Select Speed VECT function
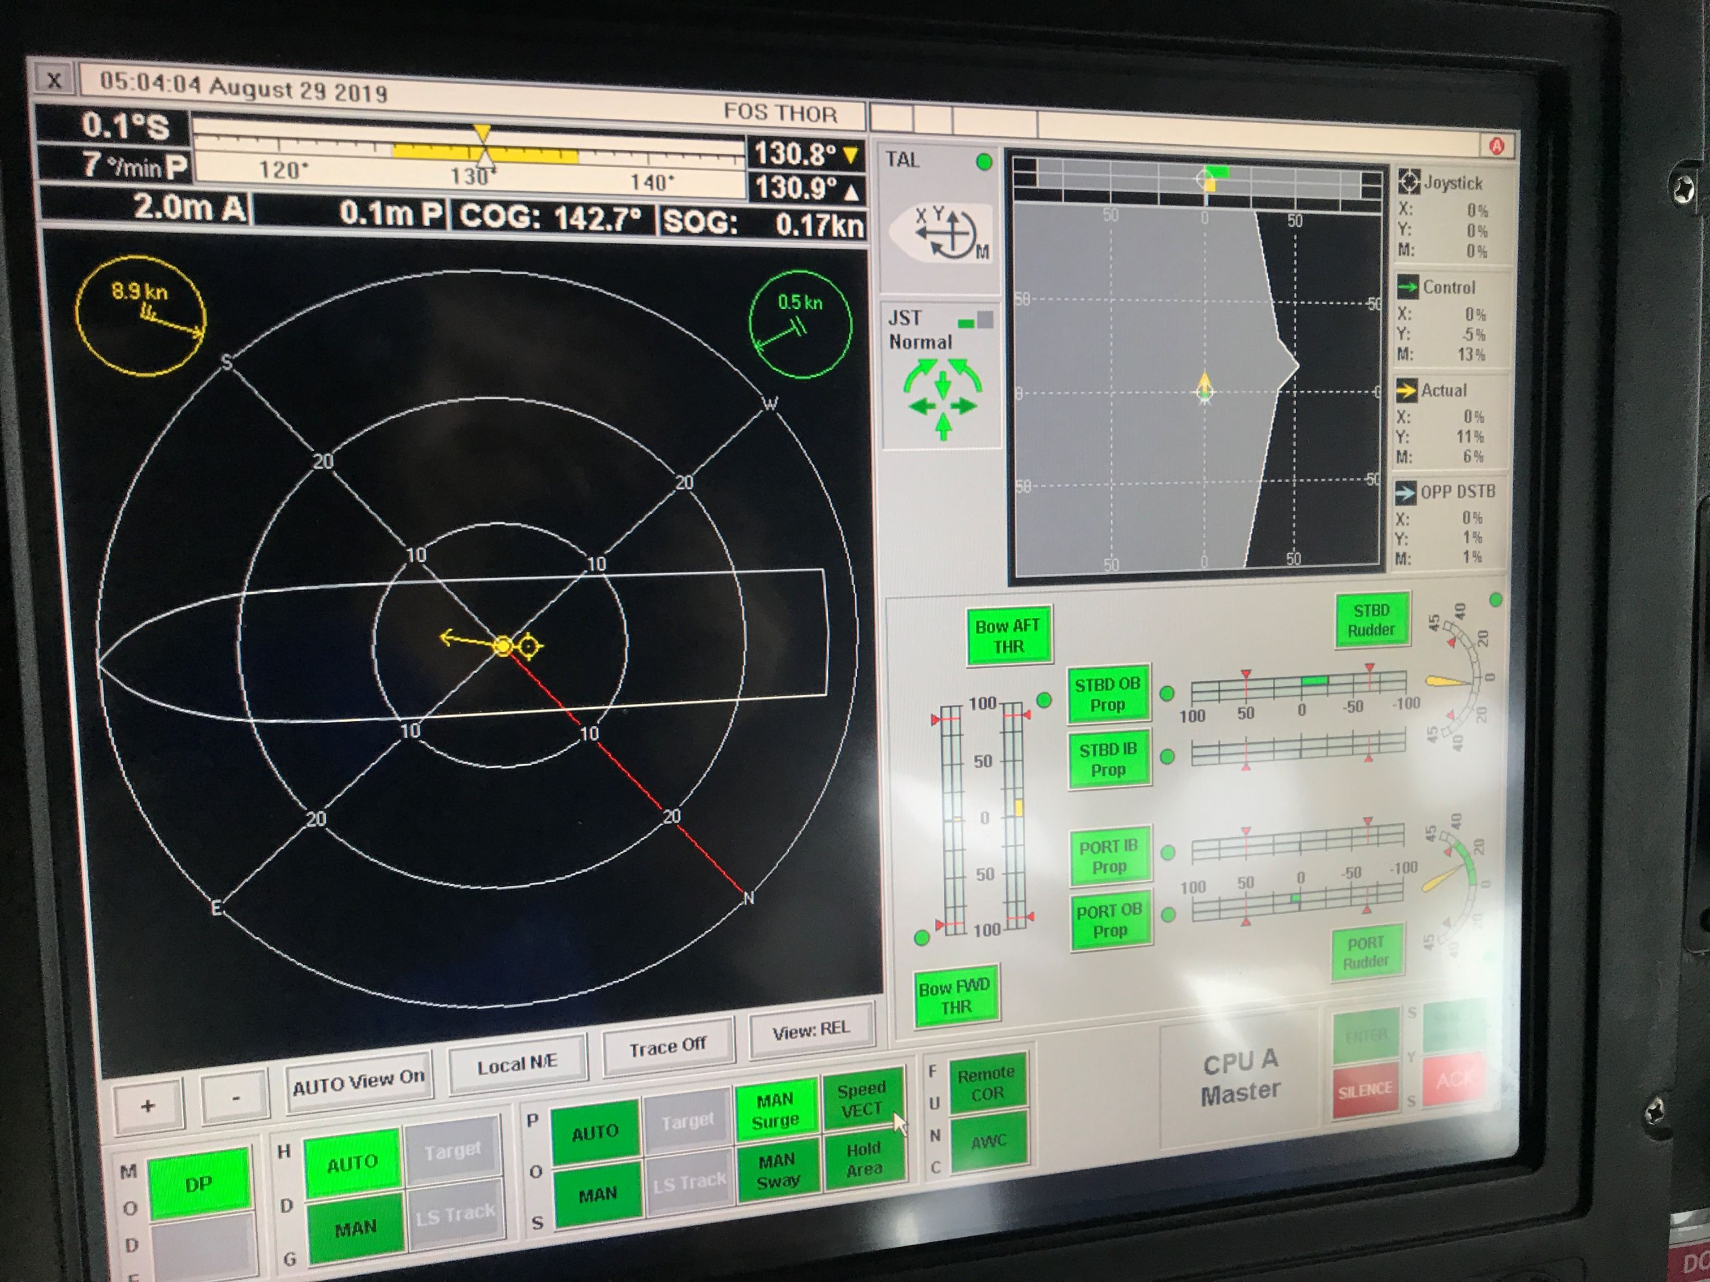This screenshot has width=1710, height=1282. (861, 1099)
